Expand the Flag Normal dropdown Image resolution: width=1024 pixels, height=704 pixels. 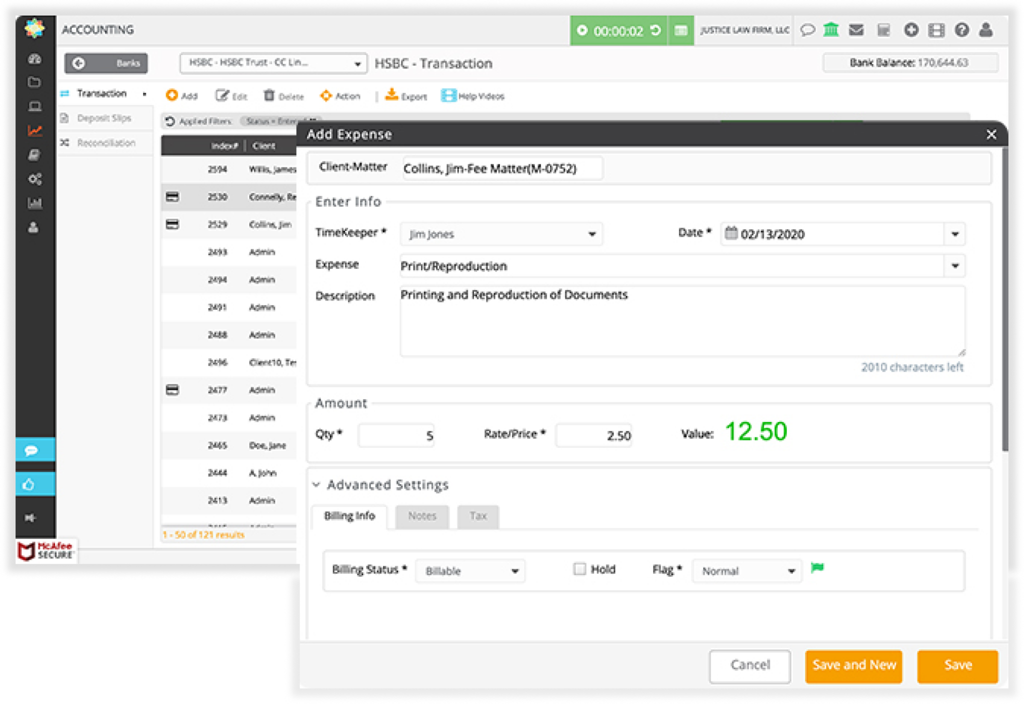coord(747,571)
